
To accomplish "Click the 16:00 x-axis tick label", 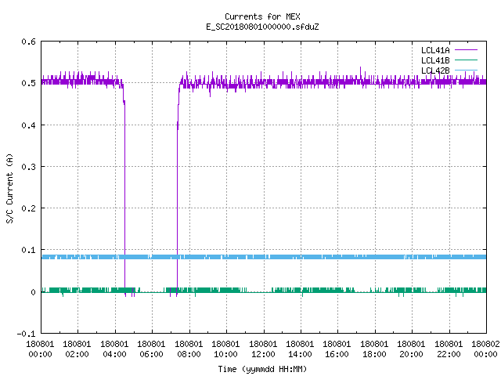I will 337,354.
